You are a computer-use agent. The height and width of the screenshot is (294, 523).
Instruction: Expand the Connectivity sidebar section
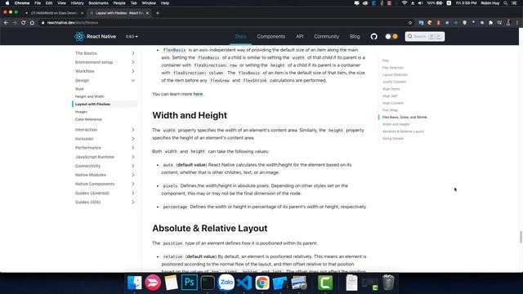click(x=105, y=166)
